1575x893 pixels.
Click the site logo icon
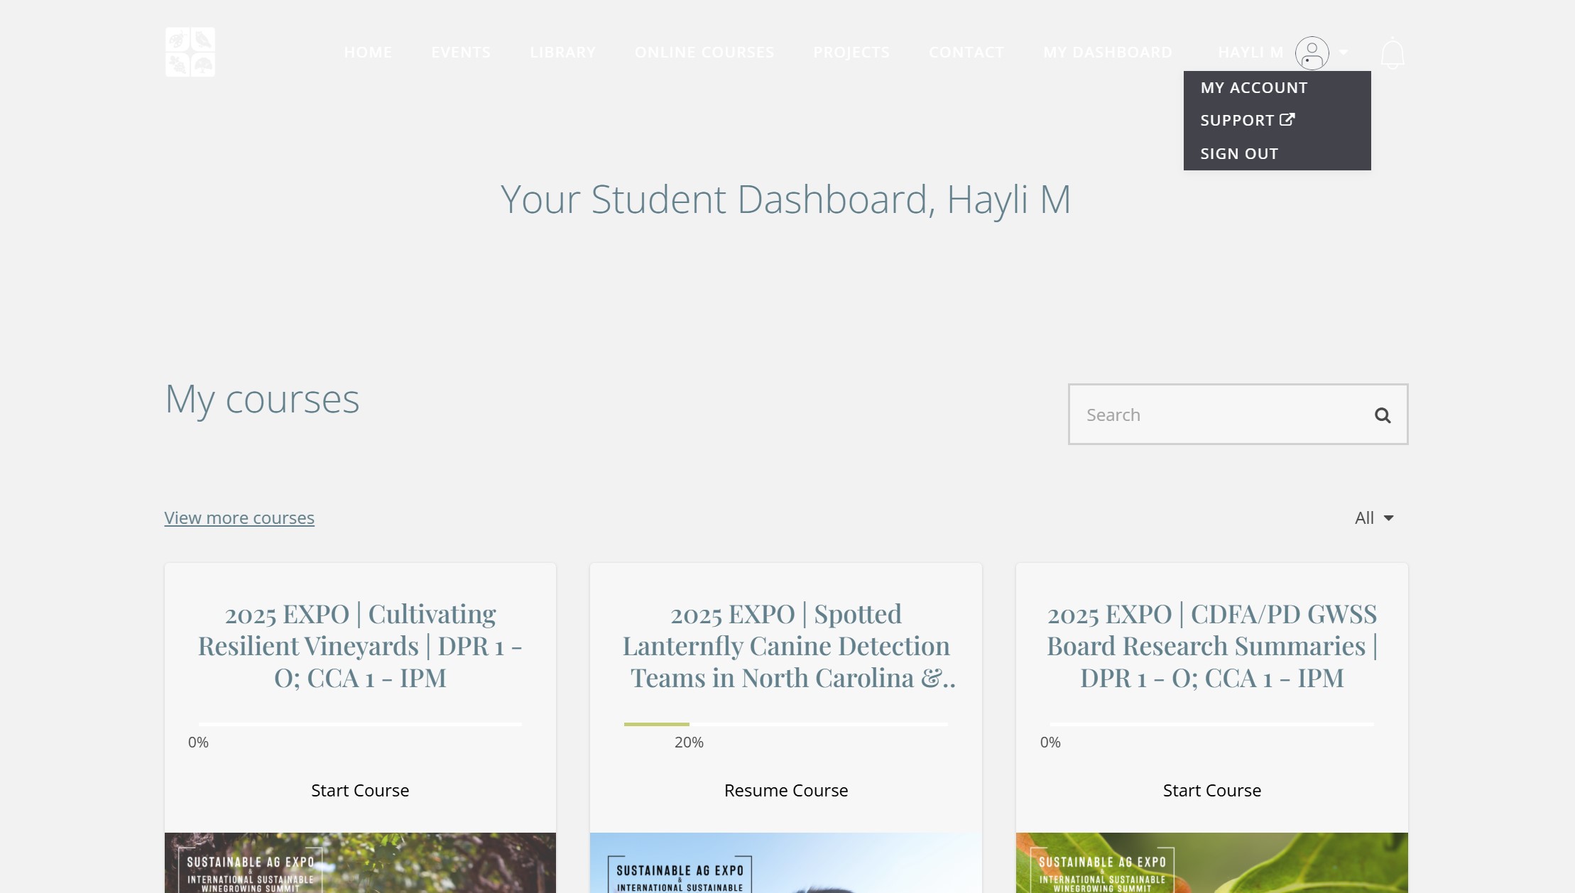tap(190, 52)
